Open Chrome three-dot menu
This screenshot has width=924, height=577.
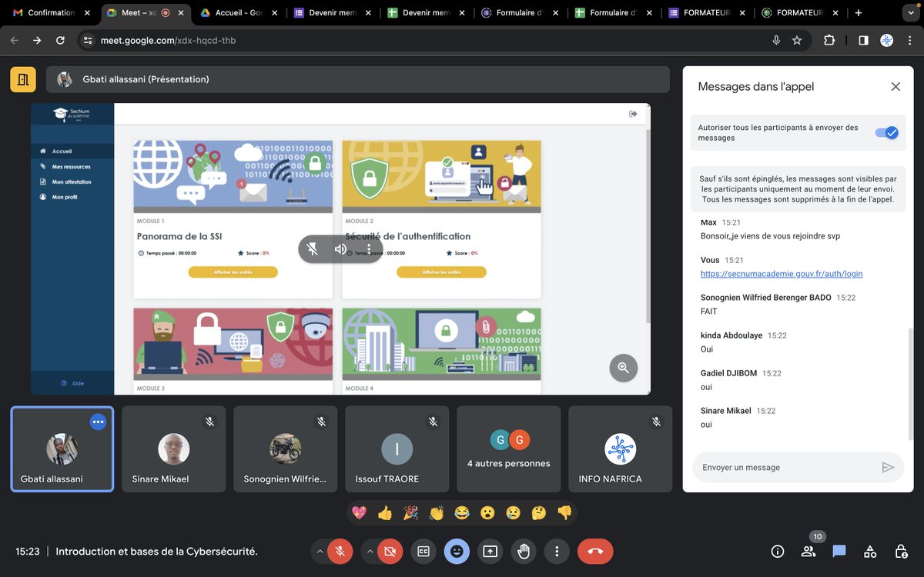(x=909, y=40)
